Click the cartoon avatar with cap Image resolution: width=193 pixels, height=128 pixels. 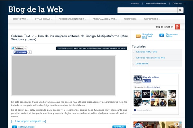pos(138,94)
